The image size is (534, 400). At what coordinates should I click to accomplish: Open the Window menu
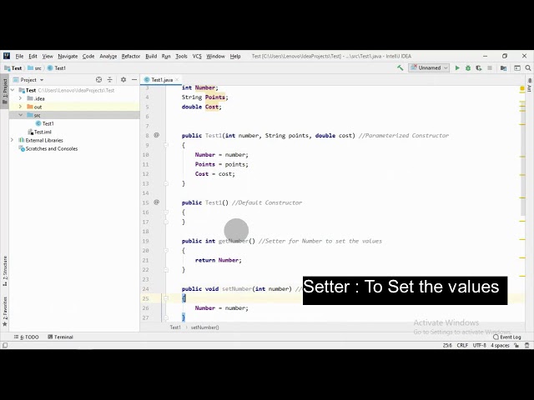[215, 56]
